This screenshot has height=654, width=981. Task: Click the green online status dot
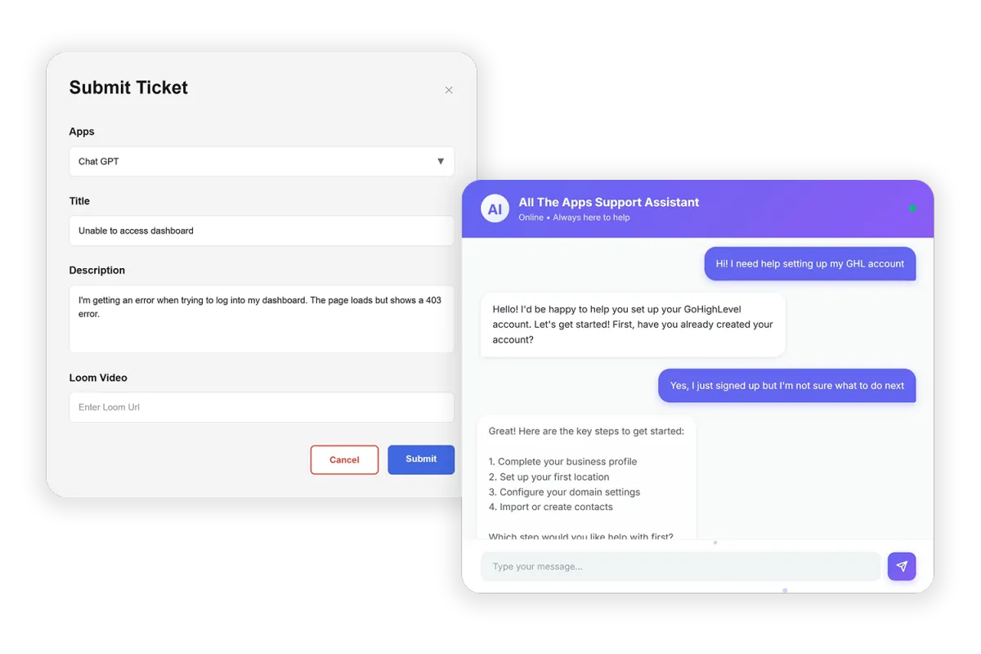(x=912, y=208)
